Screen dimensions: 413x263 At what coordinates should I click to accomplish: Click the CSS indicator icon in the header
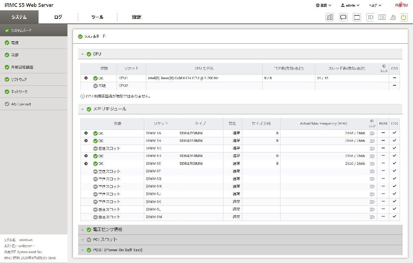coord(382,17)
